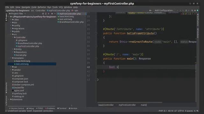Expand the migrations folder
Screen dimensions: 204x114
(x=11, y=28)
